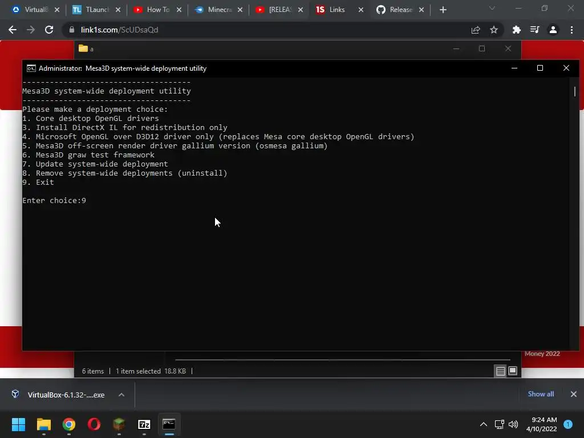The width and height of the screenshot is (584, 438).
Task: Switch Explorer to large icons view
Action: click(513, 371)
